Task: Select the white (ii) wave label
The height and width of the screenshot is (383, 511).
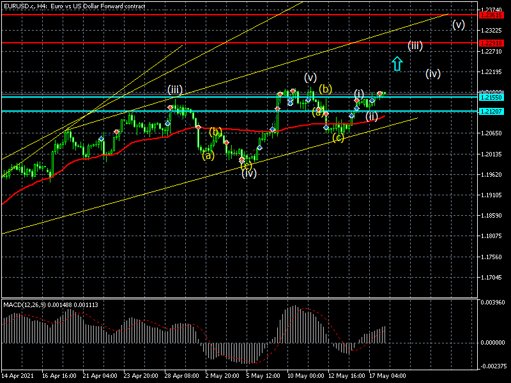Action: (372, 116)
